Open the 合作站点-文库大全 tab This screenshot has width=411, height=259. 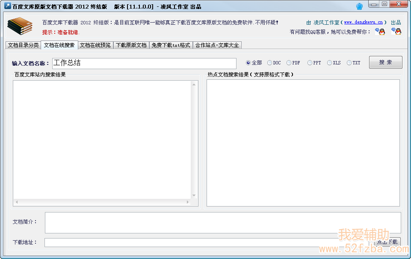click(217, 45)
